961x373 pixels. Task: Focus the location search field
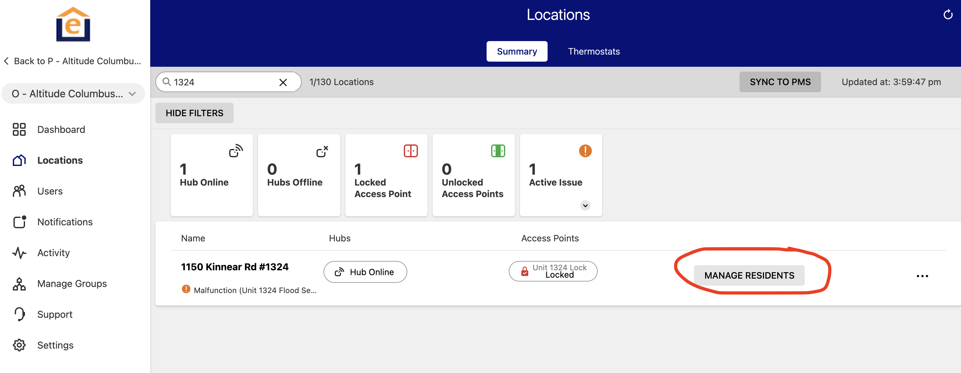228,82
